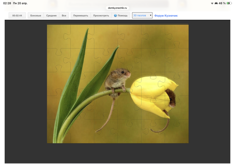Show only Средние middle pieces

[x=51, y=16]
